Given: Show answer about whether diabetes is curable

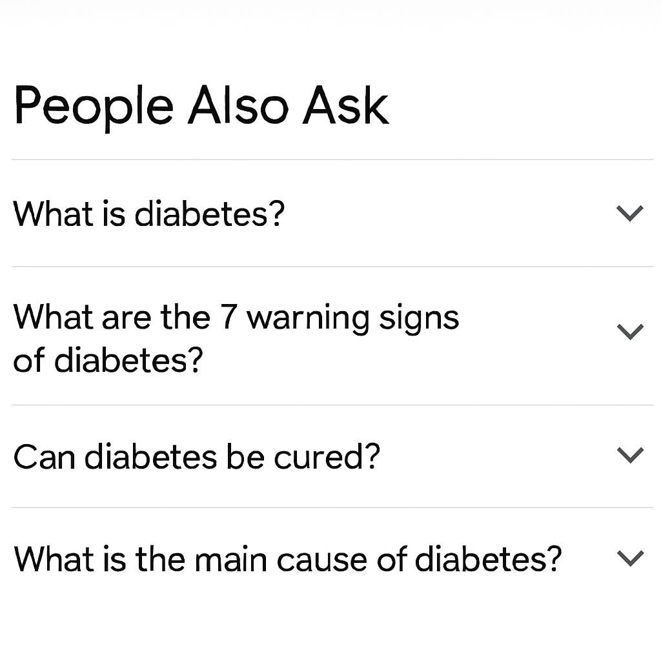Looking at the screenshot, I should (x=332, y=456).
